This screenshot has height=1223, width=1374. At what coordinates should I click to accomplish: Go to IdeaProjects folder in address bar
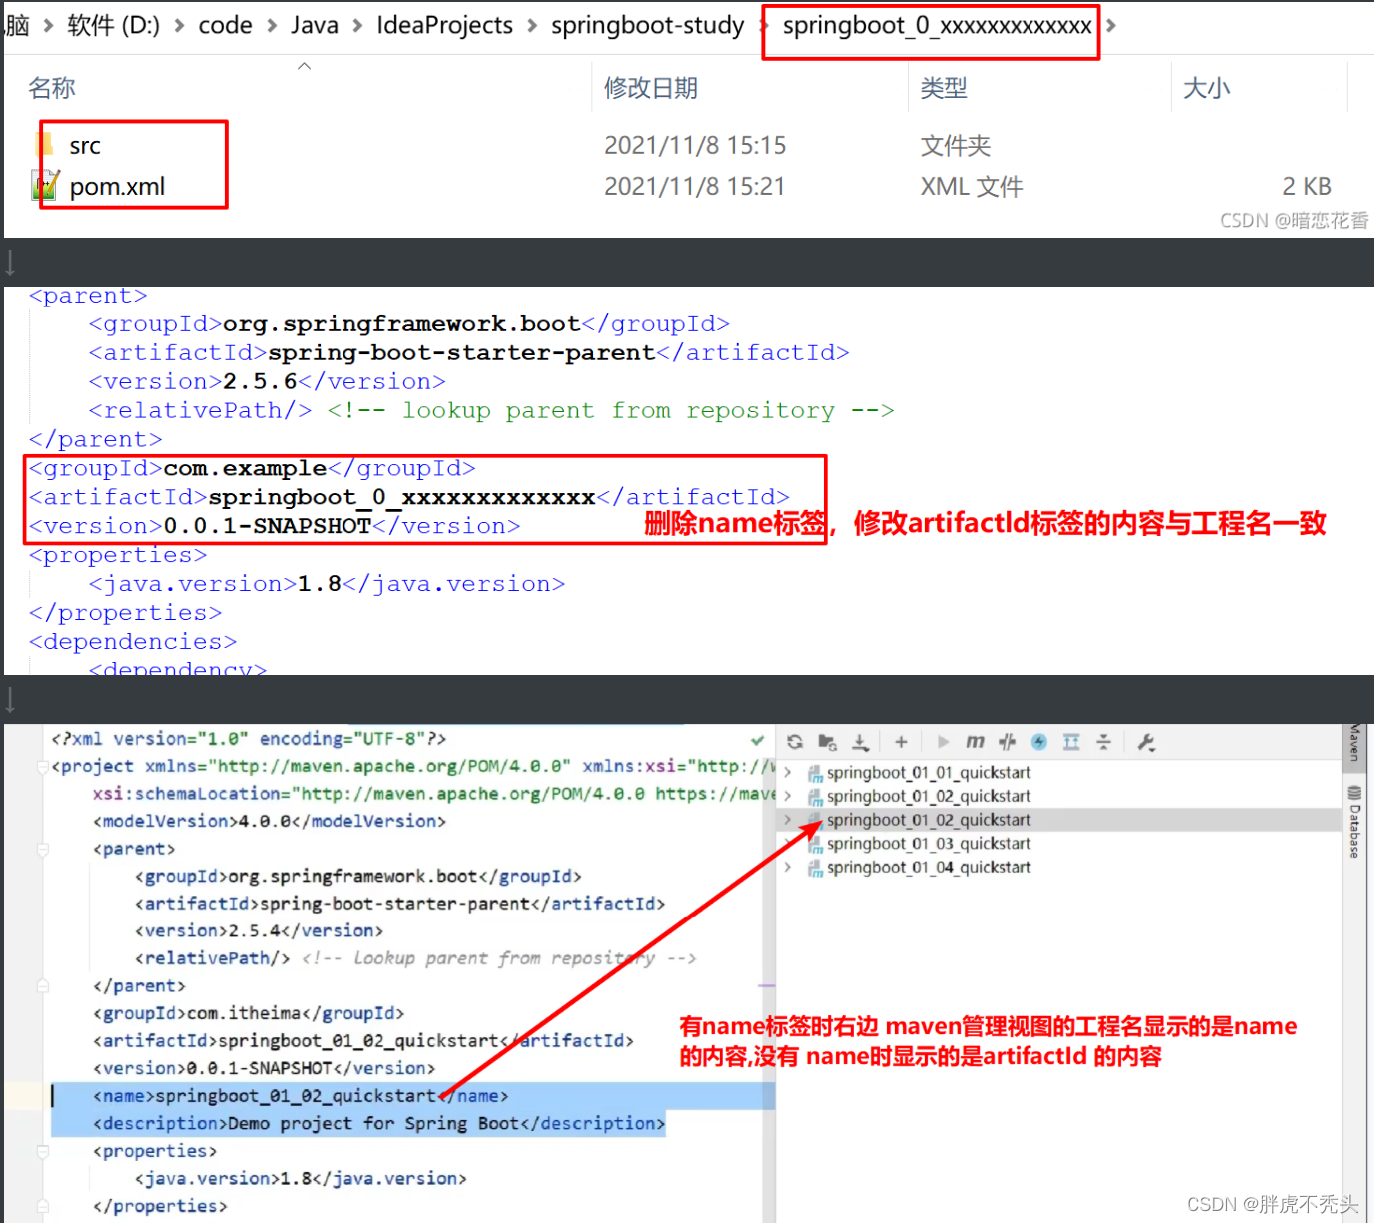point(445,25)
